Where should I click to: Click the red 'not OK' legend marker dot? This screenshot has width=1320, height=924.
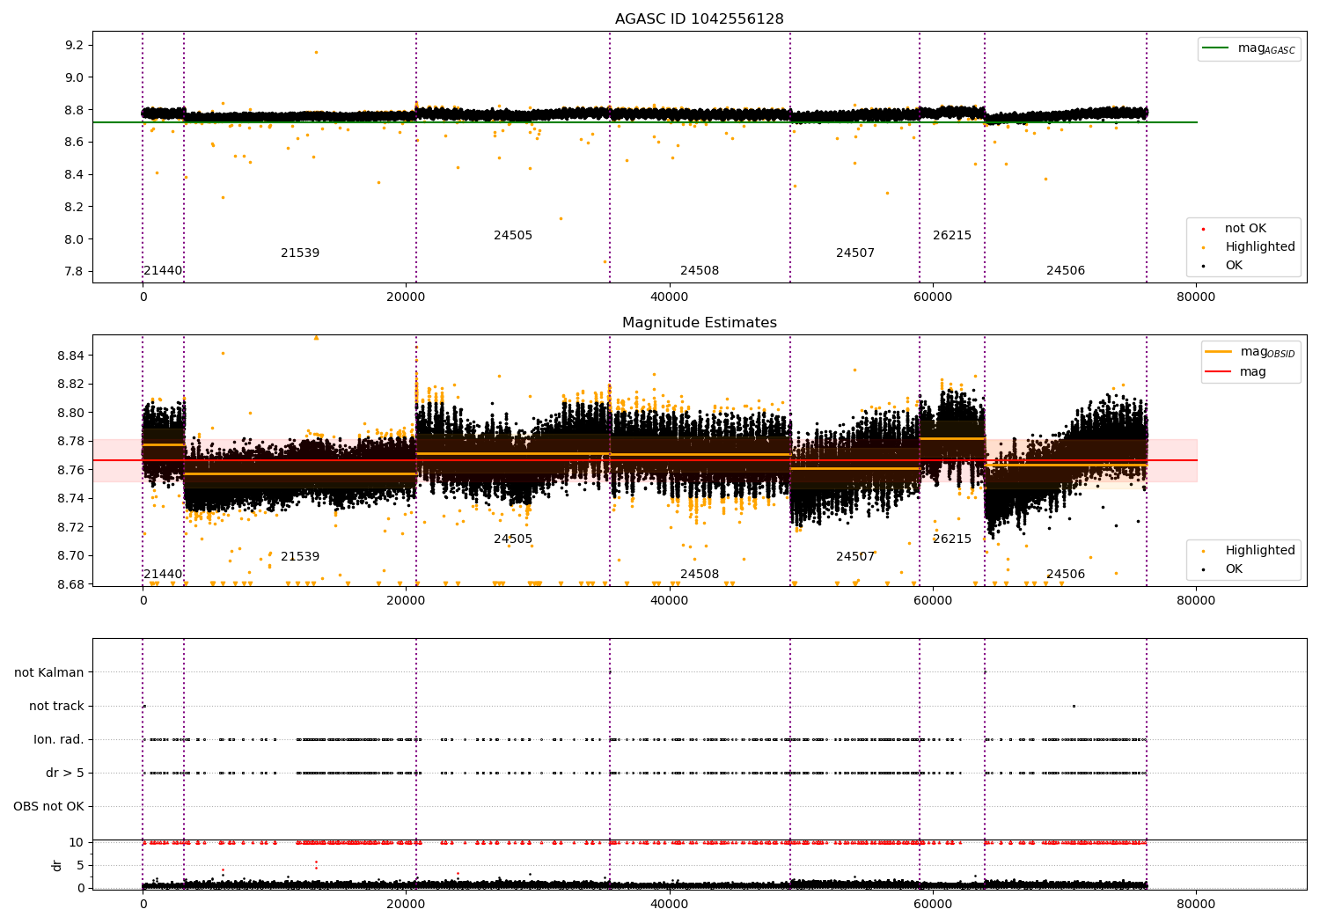coord(1203,229)
